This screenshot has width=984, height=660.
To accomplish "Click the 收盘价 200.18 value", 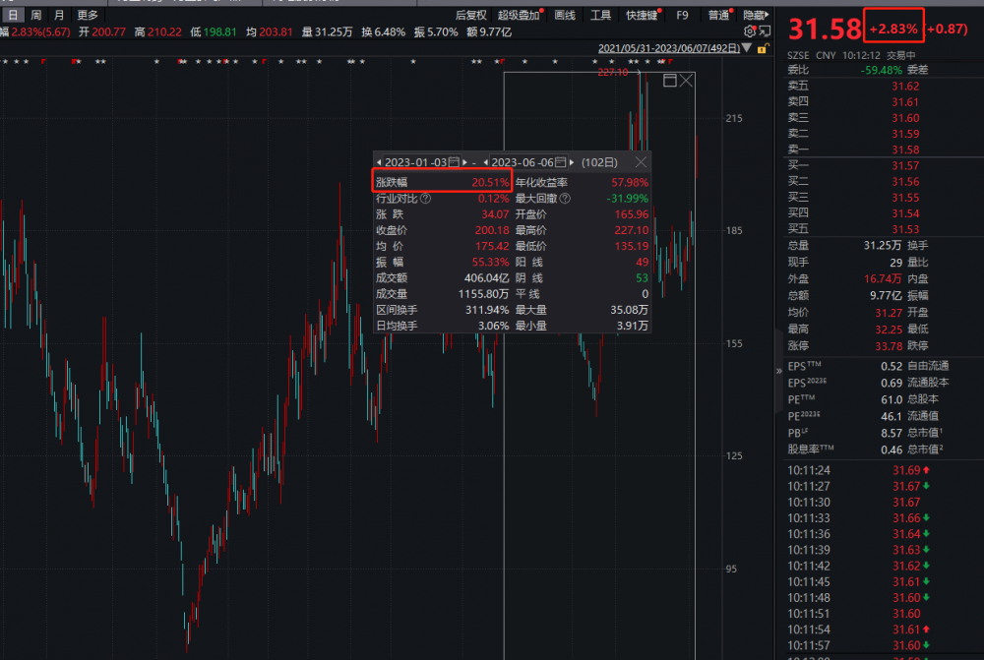I will click(x=492, y=230).
